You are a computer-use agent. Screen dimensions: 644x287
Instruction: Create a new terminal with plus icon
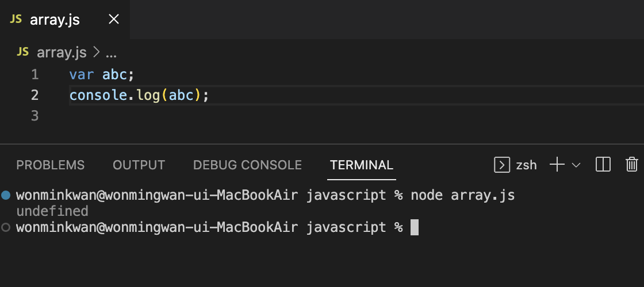coord(557,165)
